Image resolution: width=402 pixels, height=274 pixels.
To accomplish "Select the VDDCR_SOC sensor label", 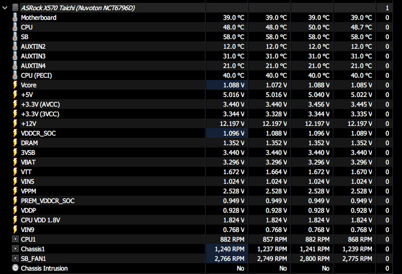I will coord(38,133).
